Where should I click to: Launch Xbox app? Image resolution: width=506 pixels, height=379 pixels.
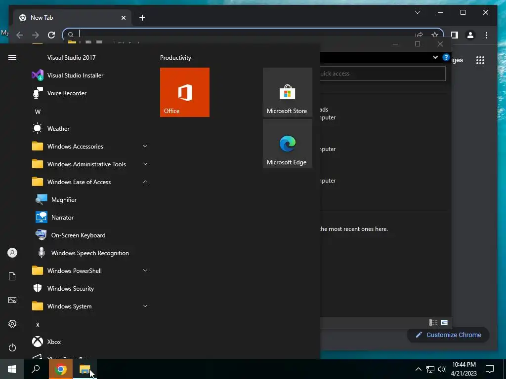coord(54,342)
